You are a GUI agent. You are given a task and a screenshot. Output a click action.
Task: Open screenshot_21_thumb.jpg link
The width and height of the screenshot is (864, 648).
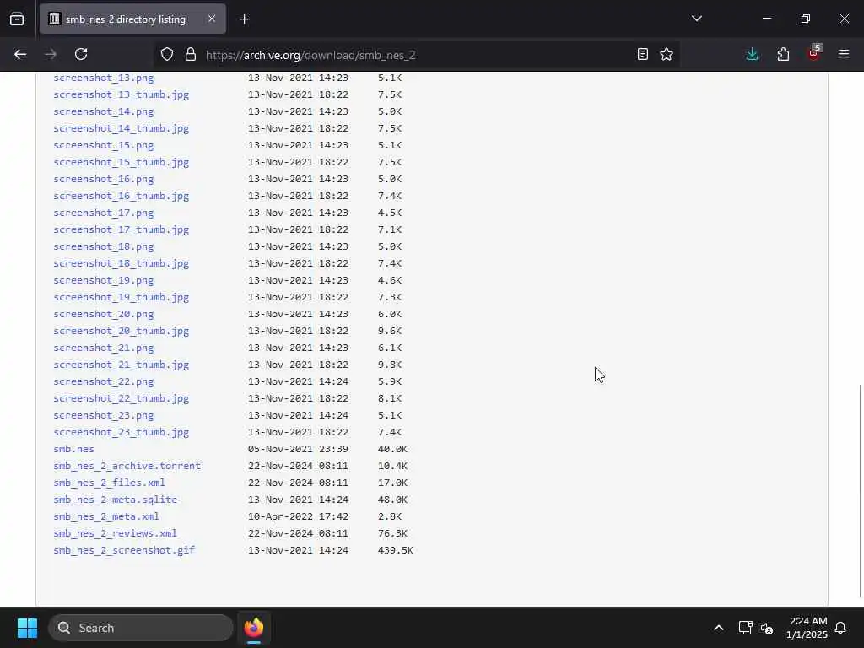121,364
